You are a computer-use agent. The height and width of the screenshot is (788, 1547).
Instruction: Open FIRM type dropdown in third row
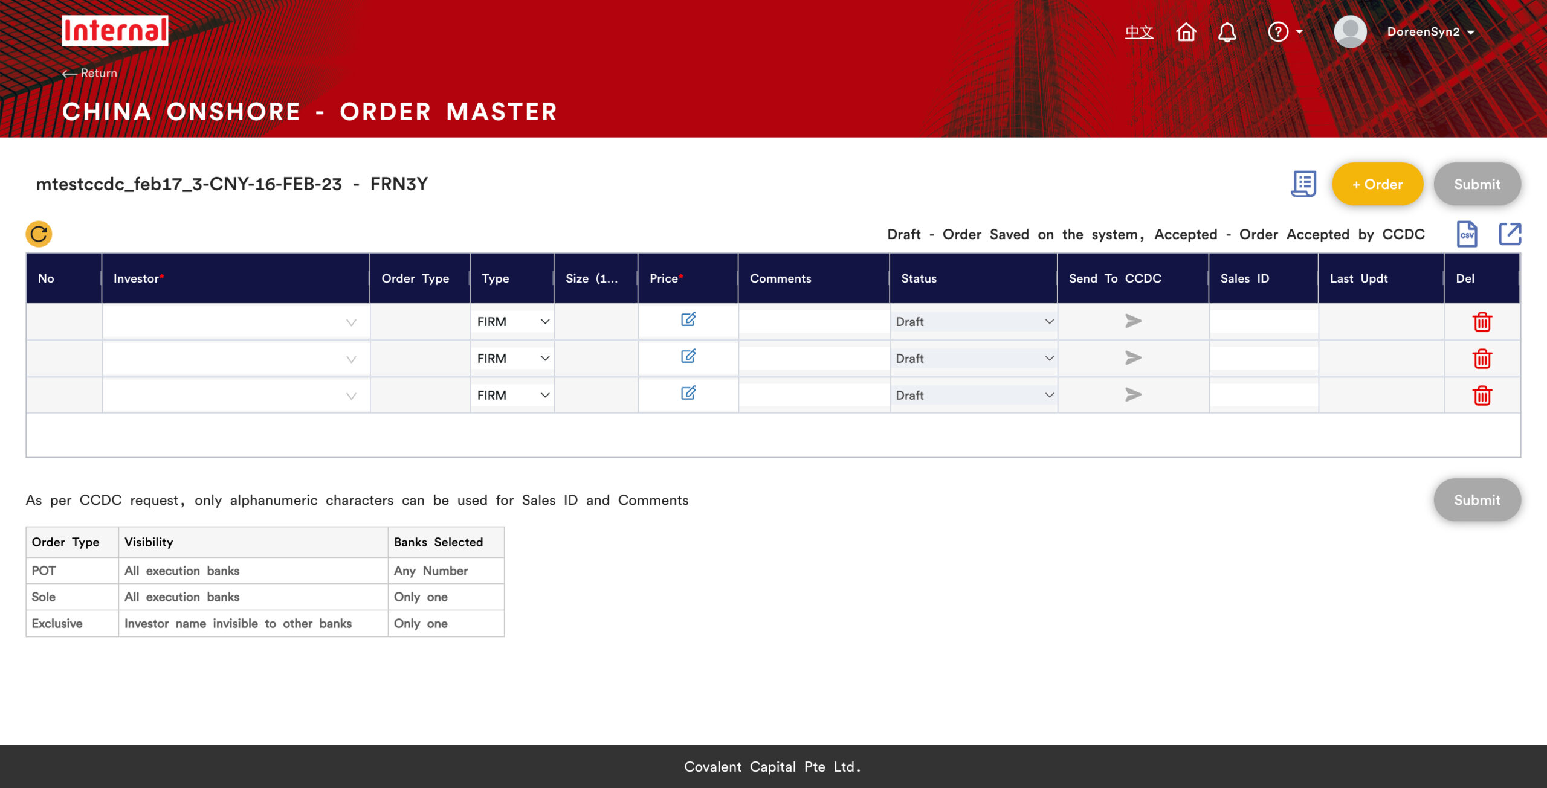tap(512, 396)
